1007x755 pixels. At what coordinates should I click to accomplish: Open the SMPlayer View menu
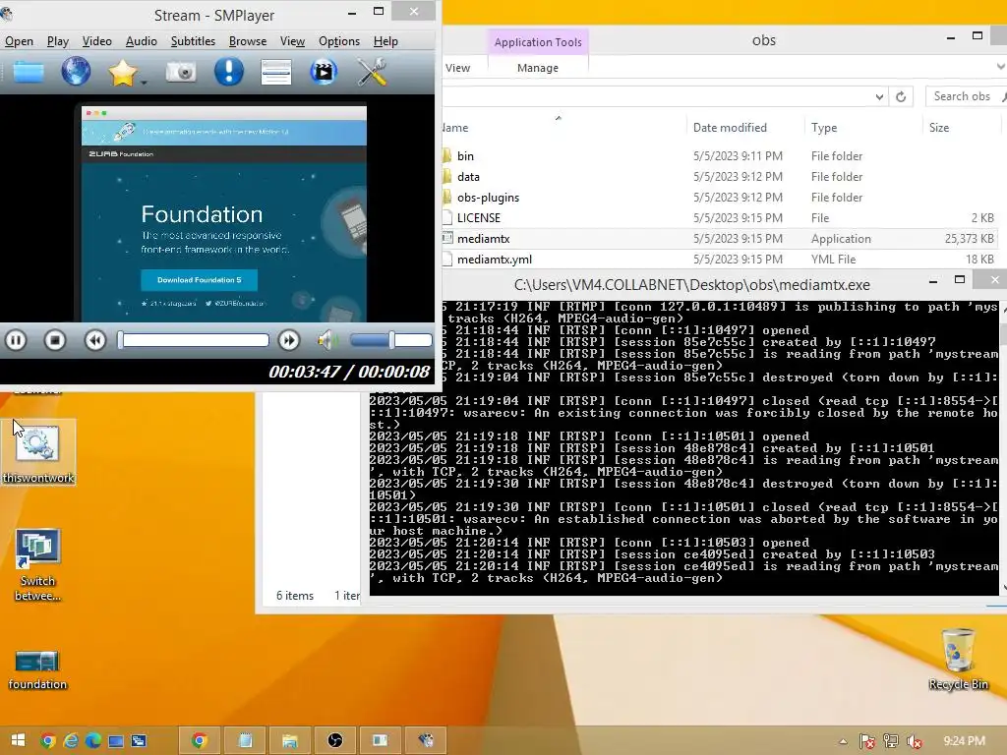pyautogui.click(x=292, y=41)
